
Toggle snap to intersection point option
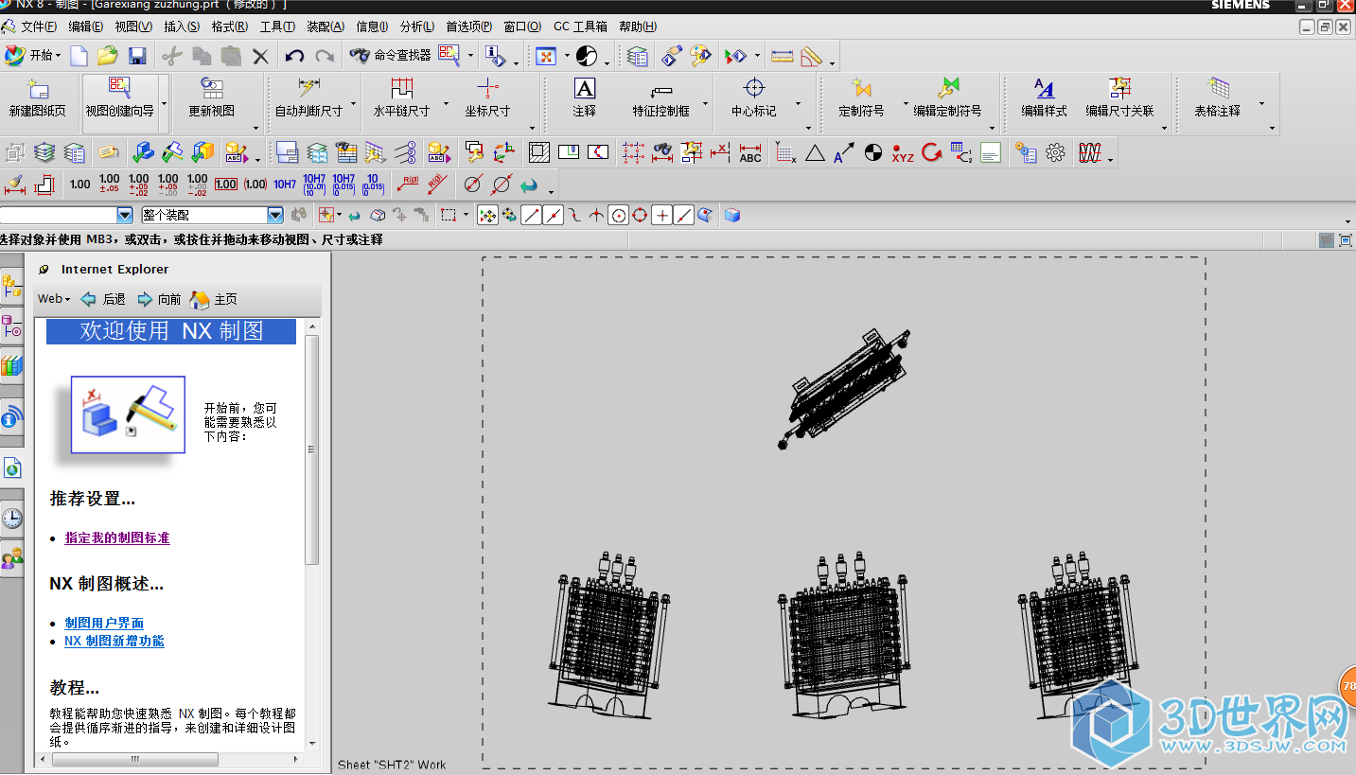point(596,216)
